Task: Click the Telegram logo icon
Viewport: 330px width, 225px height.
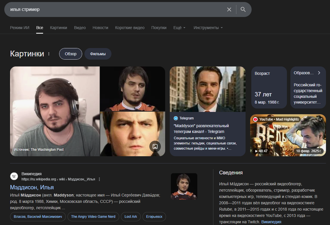Action: pyautogui.click(x=176, y=118)
